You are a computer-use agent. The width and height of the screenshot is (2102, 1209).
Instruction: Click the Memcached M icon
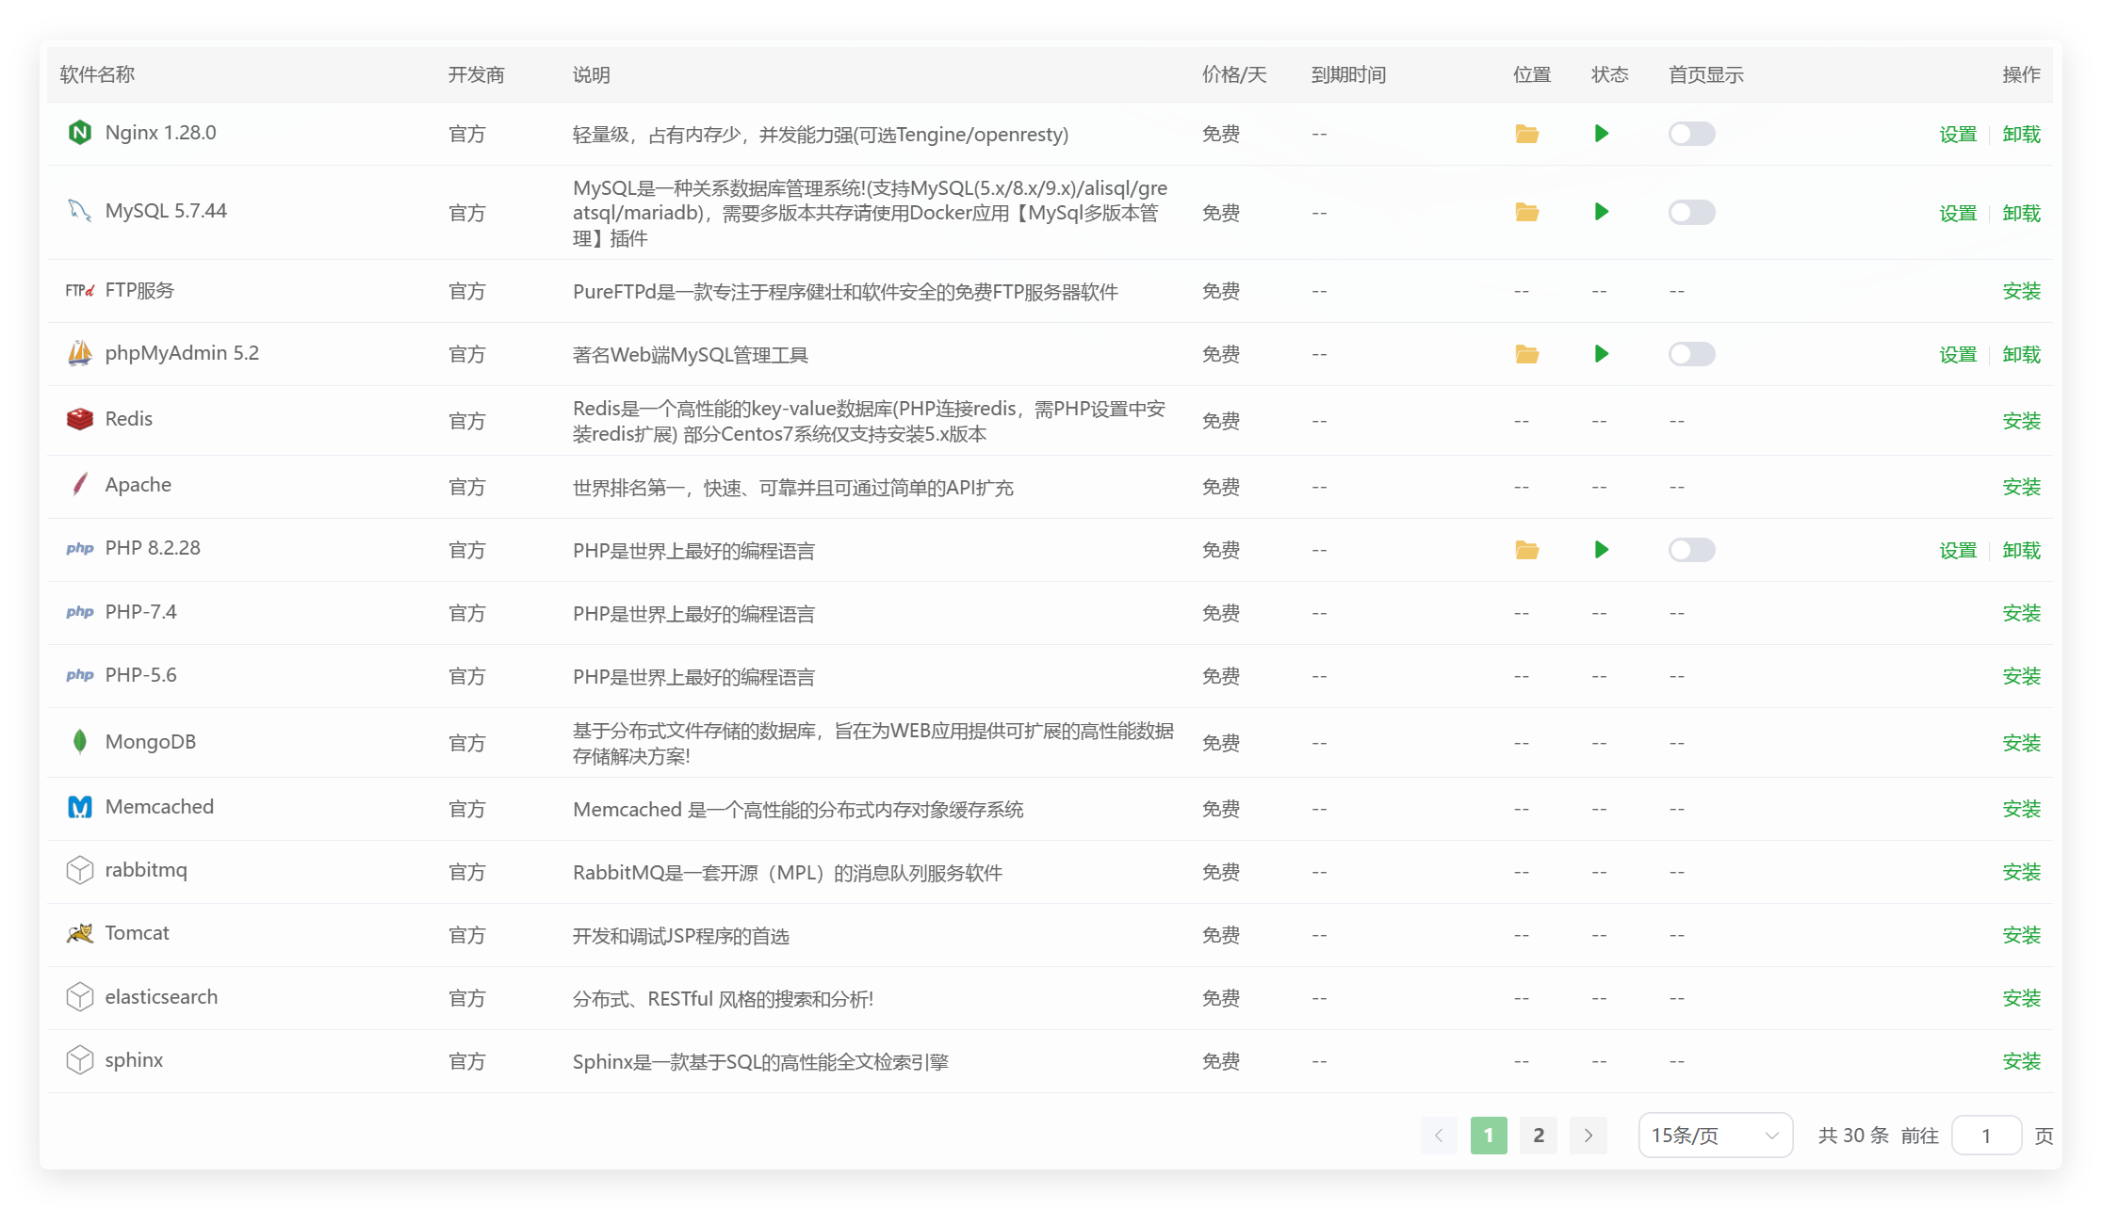pos(80,807)
